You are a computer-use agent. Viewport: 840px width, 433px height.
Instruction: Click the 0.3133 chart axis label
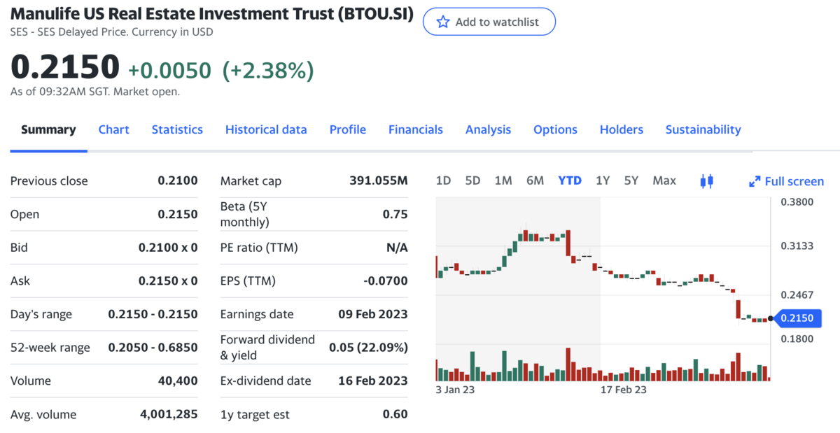click(797, 246)
